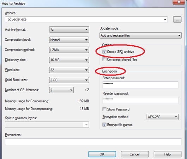The width and height of the screenshot is (187, 159).
Task: Toggle Encrypt file names checkbox
Action: click(104, 125)
